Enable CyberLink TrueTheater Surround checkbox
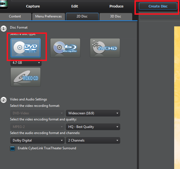Viewport: 180px width, 169px height. (x=12, y=148)
